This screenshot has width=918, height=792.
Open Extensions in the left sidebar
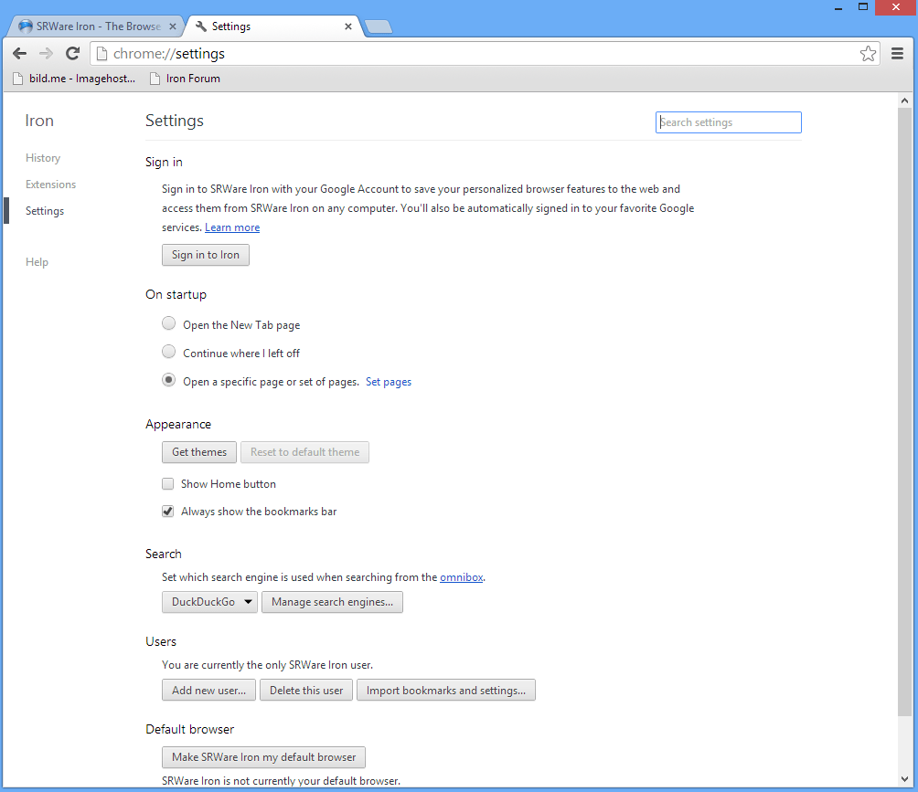51,185
